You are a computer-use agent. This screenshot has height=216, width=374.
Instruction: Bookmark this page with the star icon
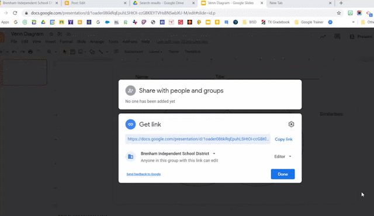[339, 13]
